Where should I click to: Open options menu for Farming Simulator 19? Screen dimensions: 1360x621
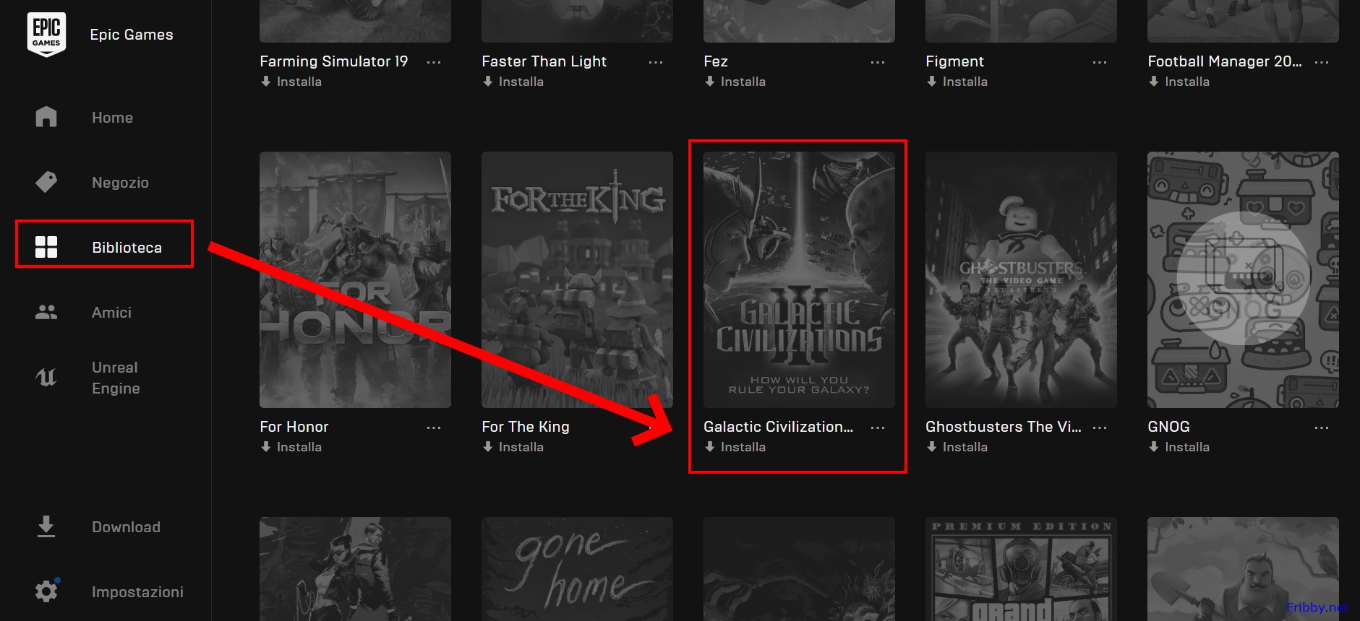[x=434, y=62]
